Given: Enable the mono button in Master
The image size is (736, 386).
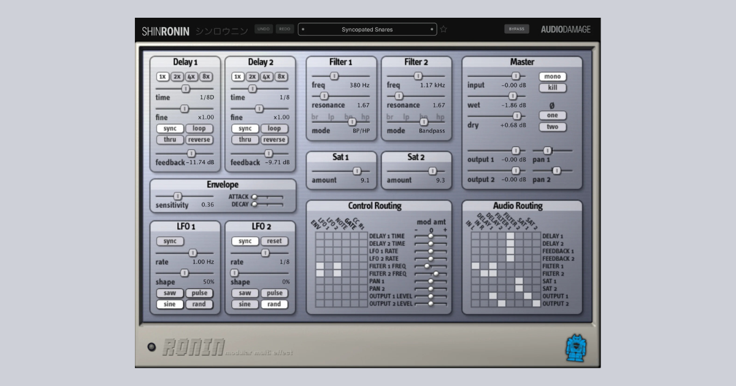Looking at the screenshot, I should click(x=553, y=77).
